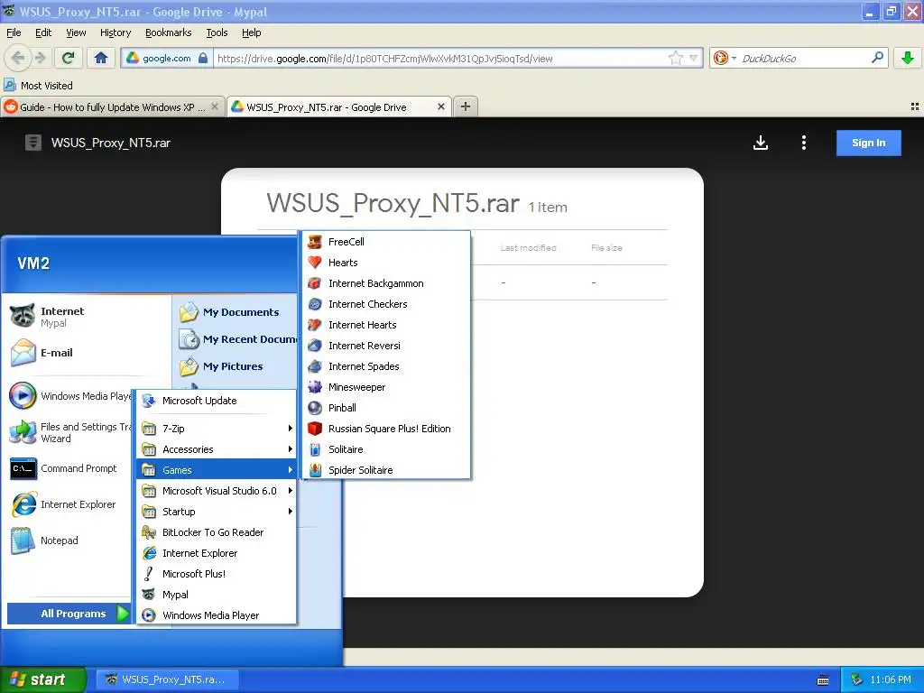Viewport: 924px width, 693px height.
Task: Open the View menu
Action: point(76,32)
